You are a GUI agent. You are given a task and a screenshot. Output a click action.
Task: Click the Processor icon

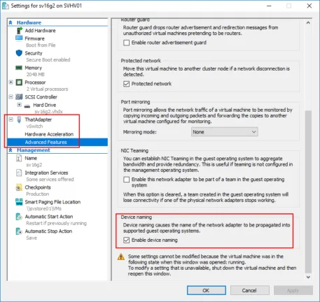coord(19,82)
